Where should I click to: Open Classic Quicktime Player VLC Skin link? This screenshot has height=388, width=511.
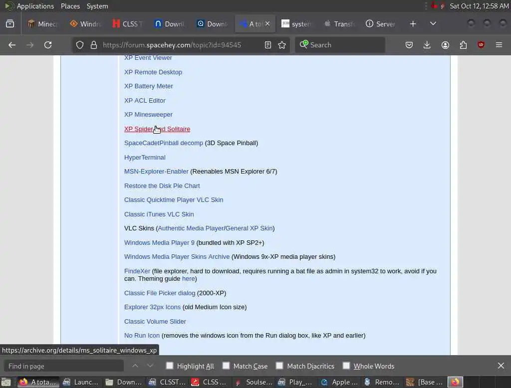coord(174,199)
